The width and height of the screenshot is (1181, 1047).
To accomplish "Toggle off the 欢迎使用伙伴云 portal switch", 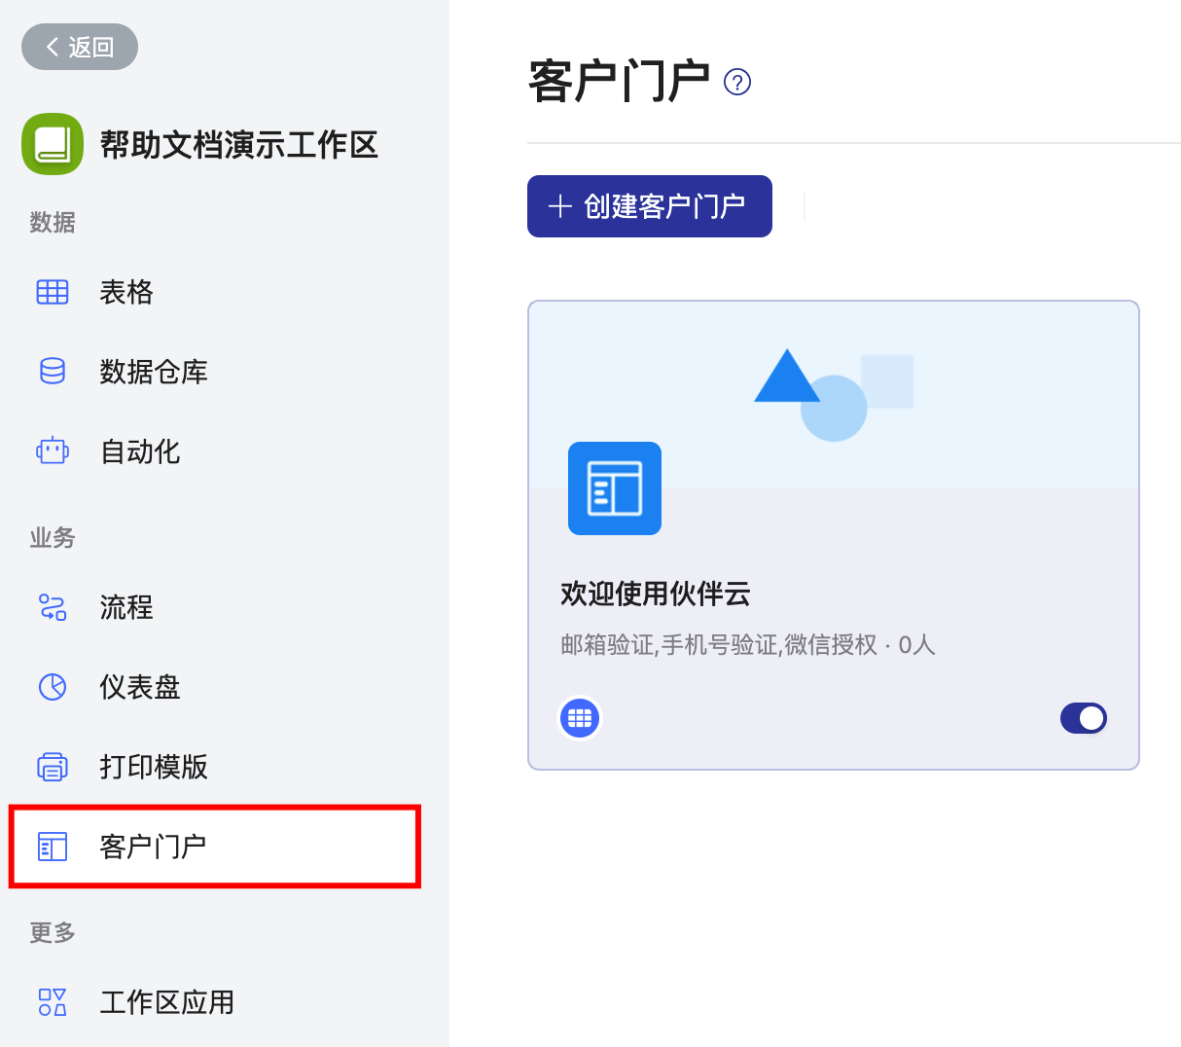I will [x=1084, y=718].
